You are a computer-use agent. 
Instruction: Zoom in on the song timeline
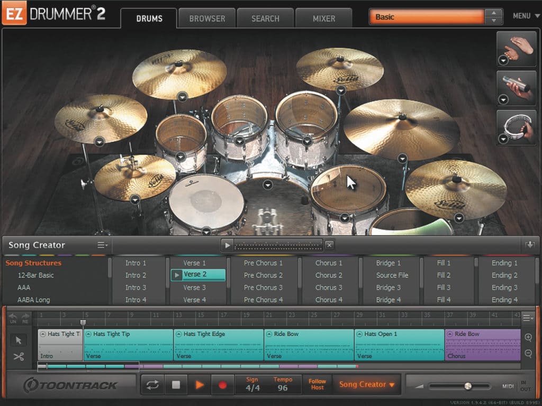[528, 337]
